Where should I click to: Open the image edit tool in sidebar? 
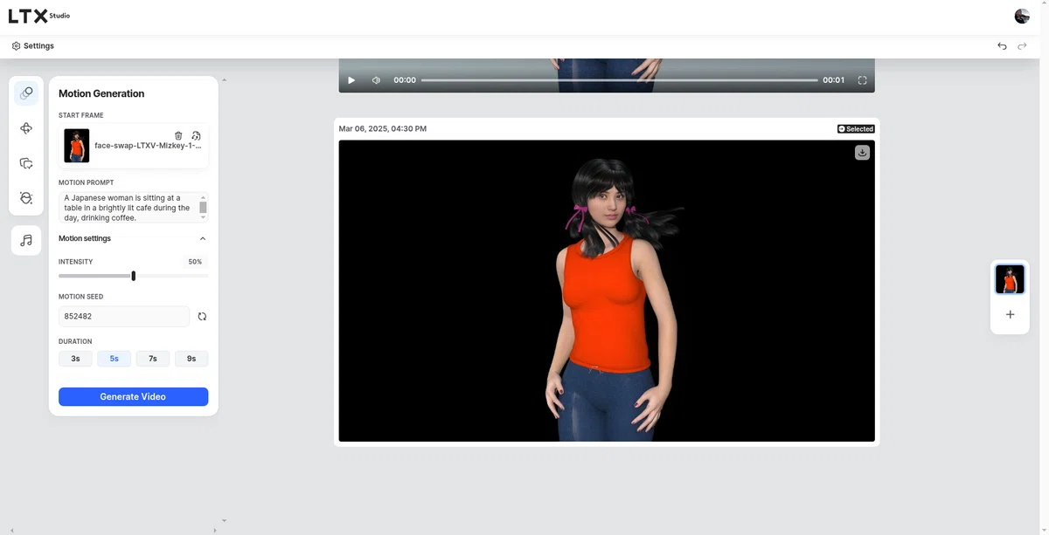click(x=26, y=163)
